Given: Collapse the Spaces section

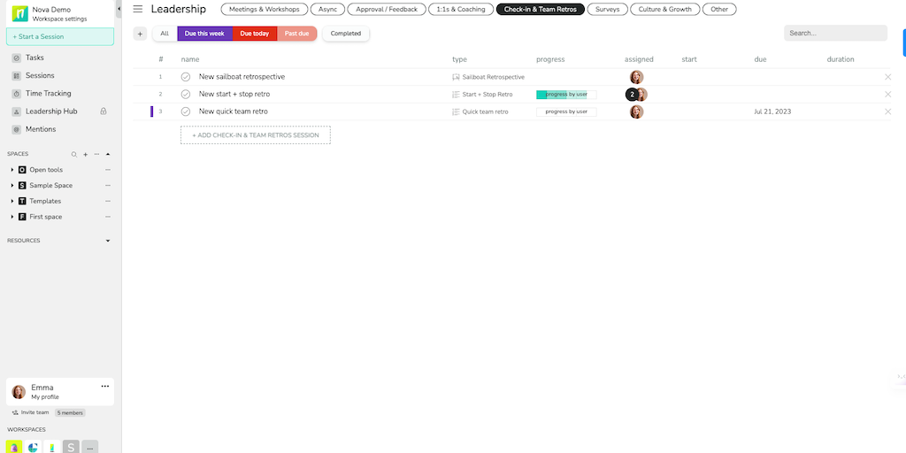Looking at the screenshot, I should point(107,154).
